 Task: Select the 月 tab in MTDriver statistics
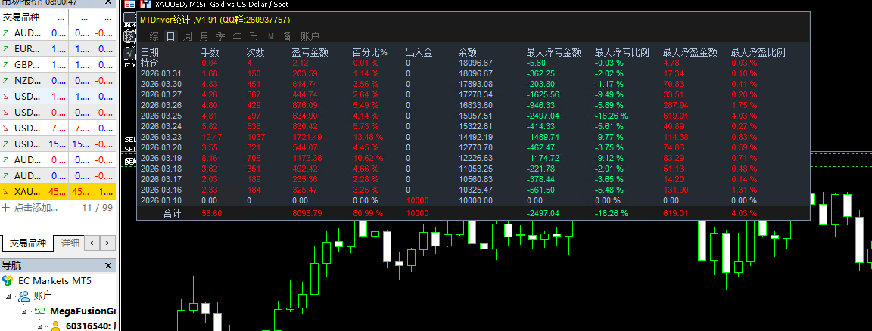pos(203,36)
